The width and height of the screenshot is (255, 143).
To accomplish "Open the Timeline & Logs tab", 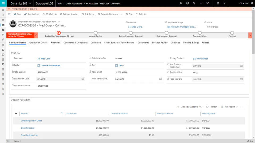I will (x=191, y=43).
